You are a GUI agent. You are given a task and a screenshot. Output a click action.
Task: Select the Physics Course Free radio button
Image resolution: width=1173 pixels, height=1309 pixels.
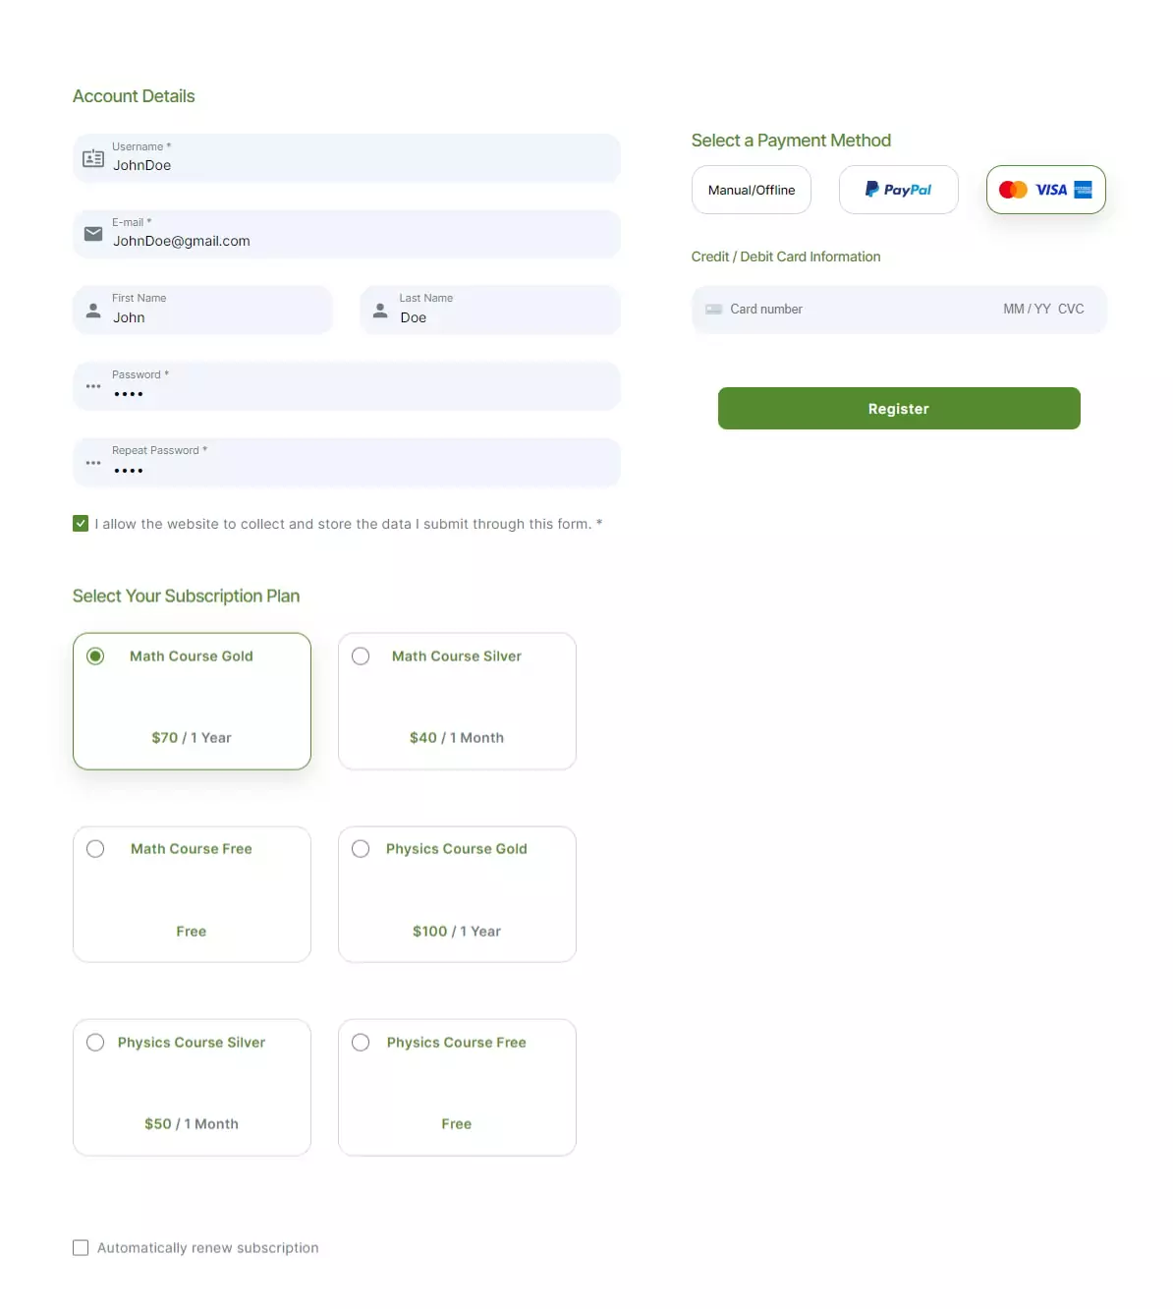pyautogui.click(x=361, y=1043)
